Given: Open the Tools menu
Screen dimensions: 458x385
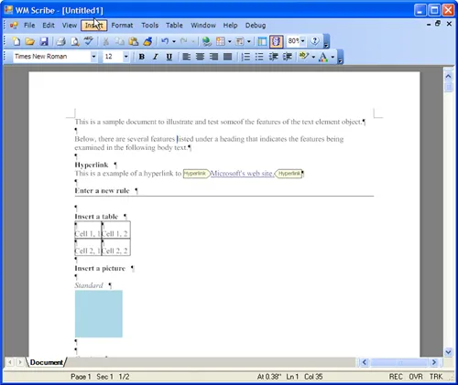Looking at the screenshot, I should coord(150,26).
